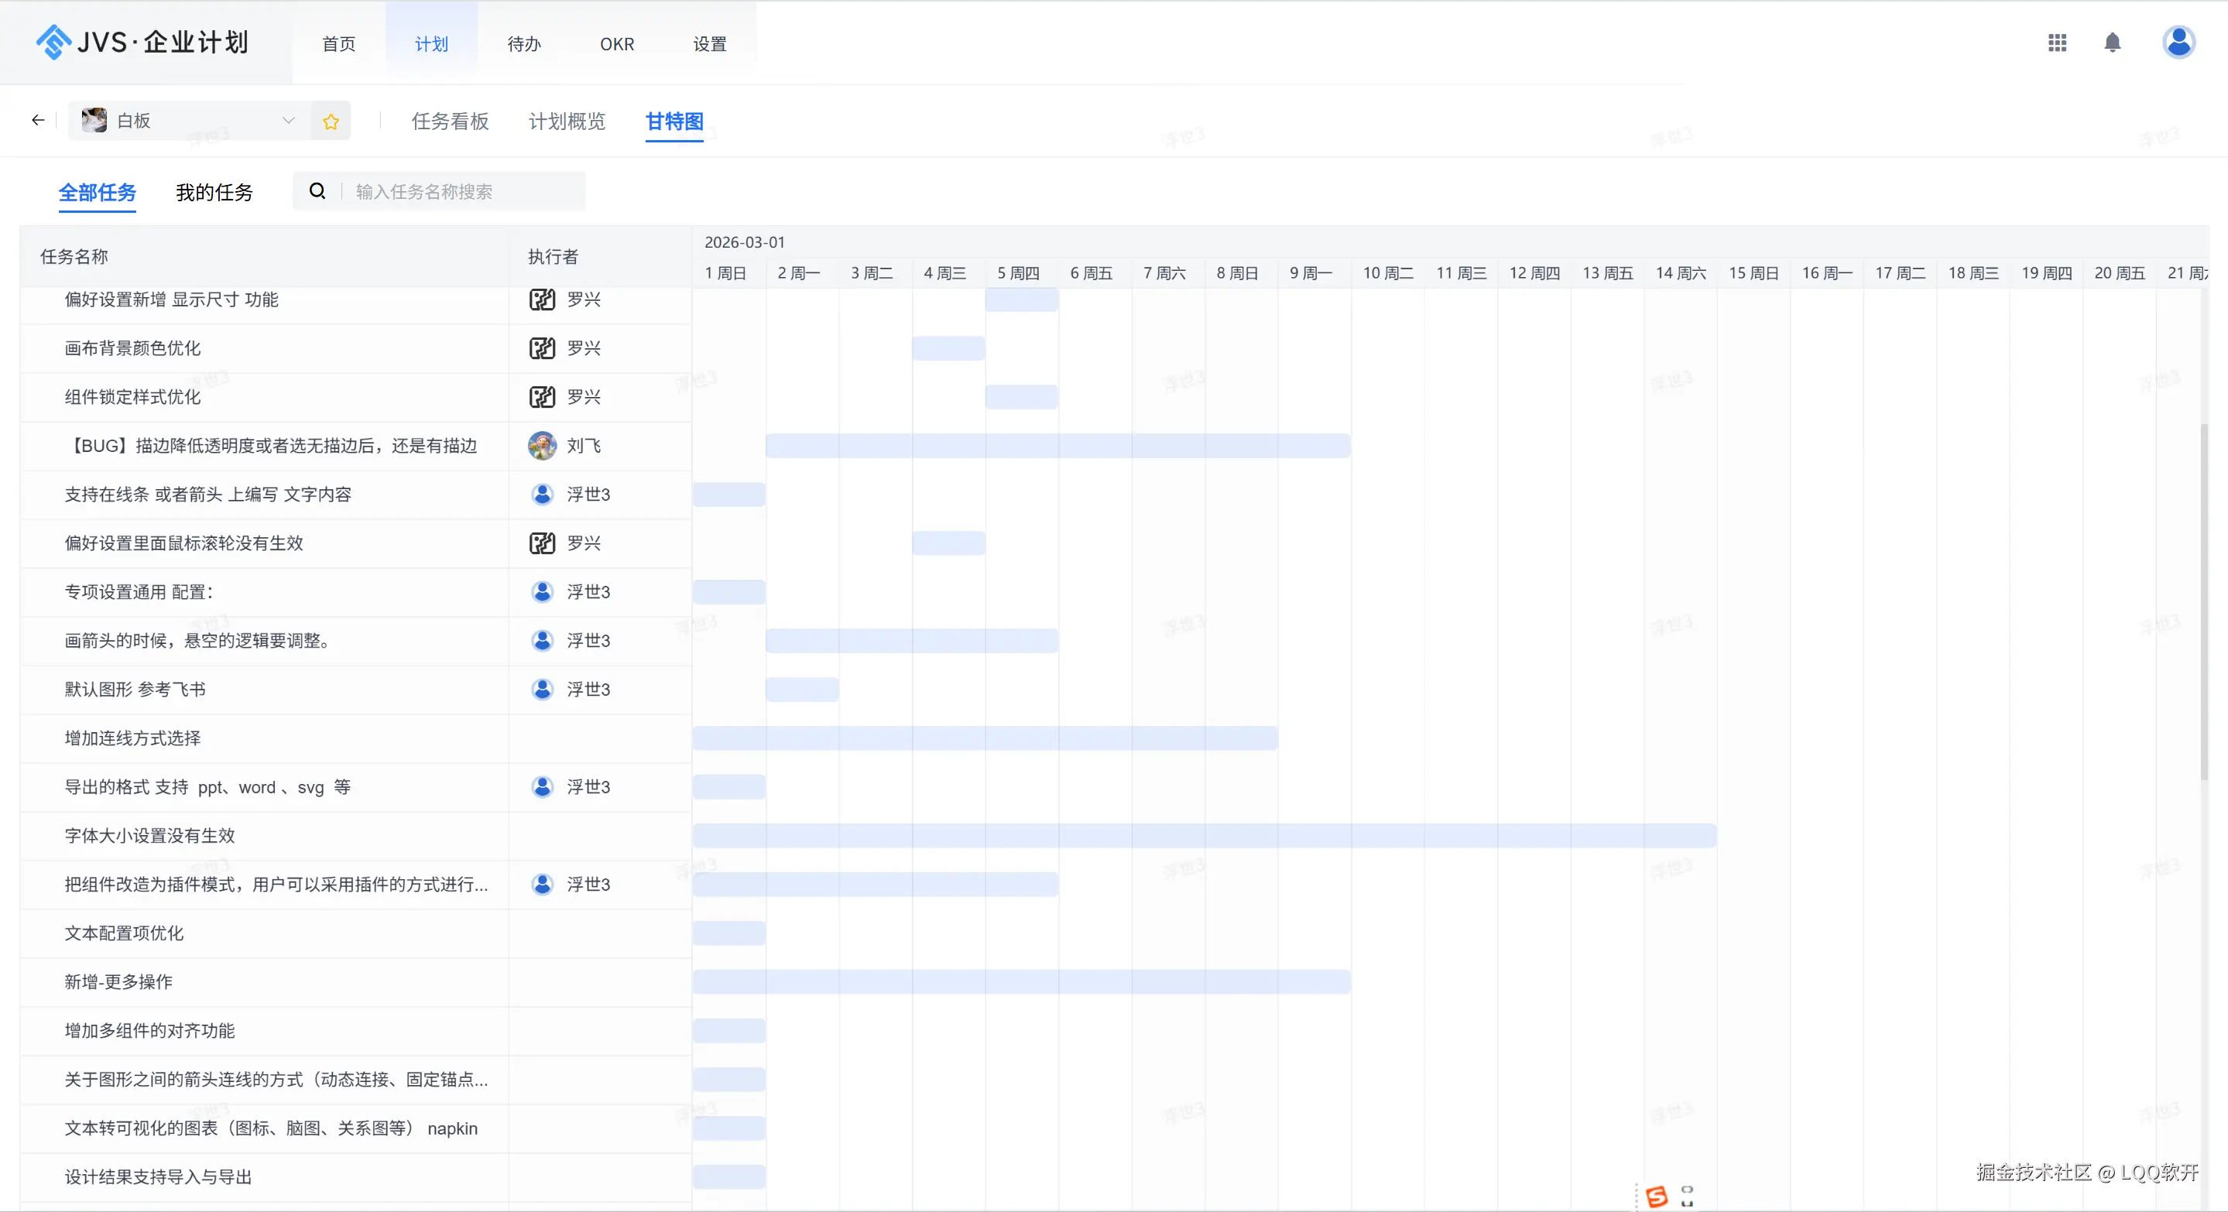Open task 画布背景颜色优化
Screen dimensions: 2228x1212
[132, 348]
